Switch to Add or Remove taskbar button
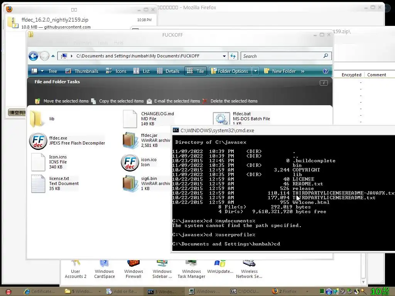The width and height of the screenshot is (395, 296). pyautogui.click(x=123, y=291)
